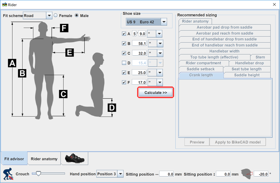Open Aerobar pad reach from saddle tab
280x183 pixels.
(224, 33)
